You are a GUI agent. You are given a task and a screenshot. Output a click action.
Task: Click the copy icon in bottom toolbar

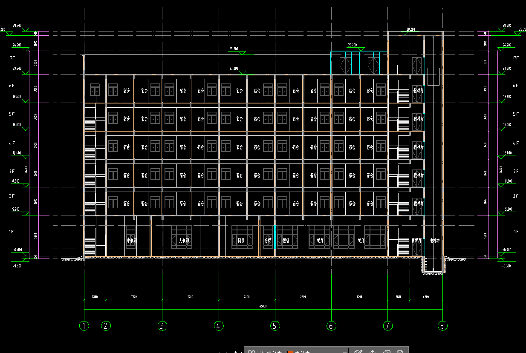pos(386,352)
